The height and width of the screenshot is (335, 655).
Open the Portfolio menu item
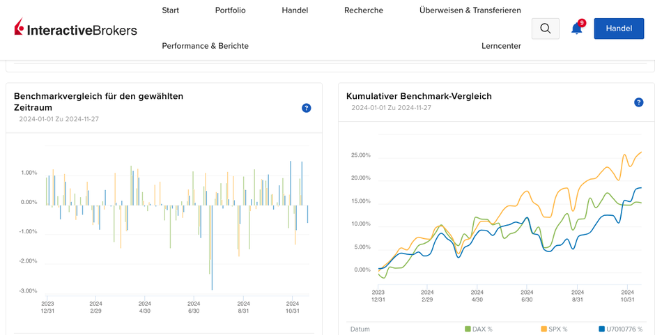click(x=230, y=10)
